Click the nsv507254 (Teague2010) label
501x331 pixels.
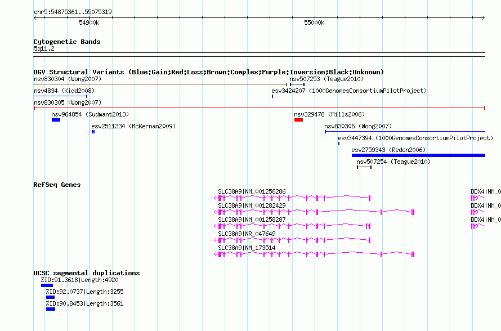coord(393,162)
